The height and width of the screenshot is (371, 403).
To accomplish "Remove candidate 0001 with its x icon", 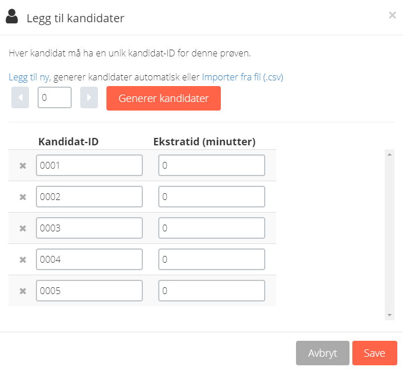I will coord(23,166).
